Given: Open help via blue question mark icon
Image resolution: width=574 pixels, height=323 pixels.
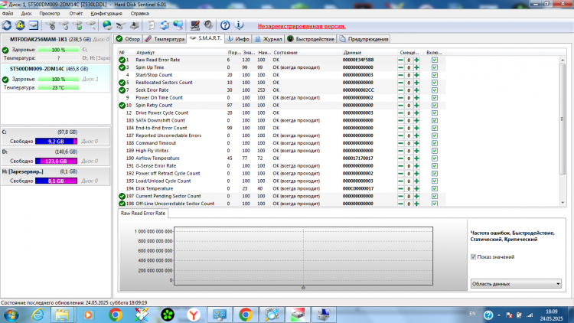Looking at the screenshot, I should point(225,25).
